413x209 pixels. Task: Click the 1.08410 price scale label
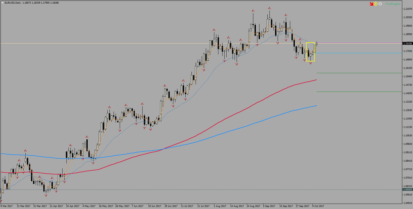[408, 161]
